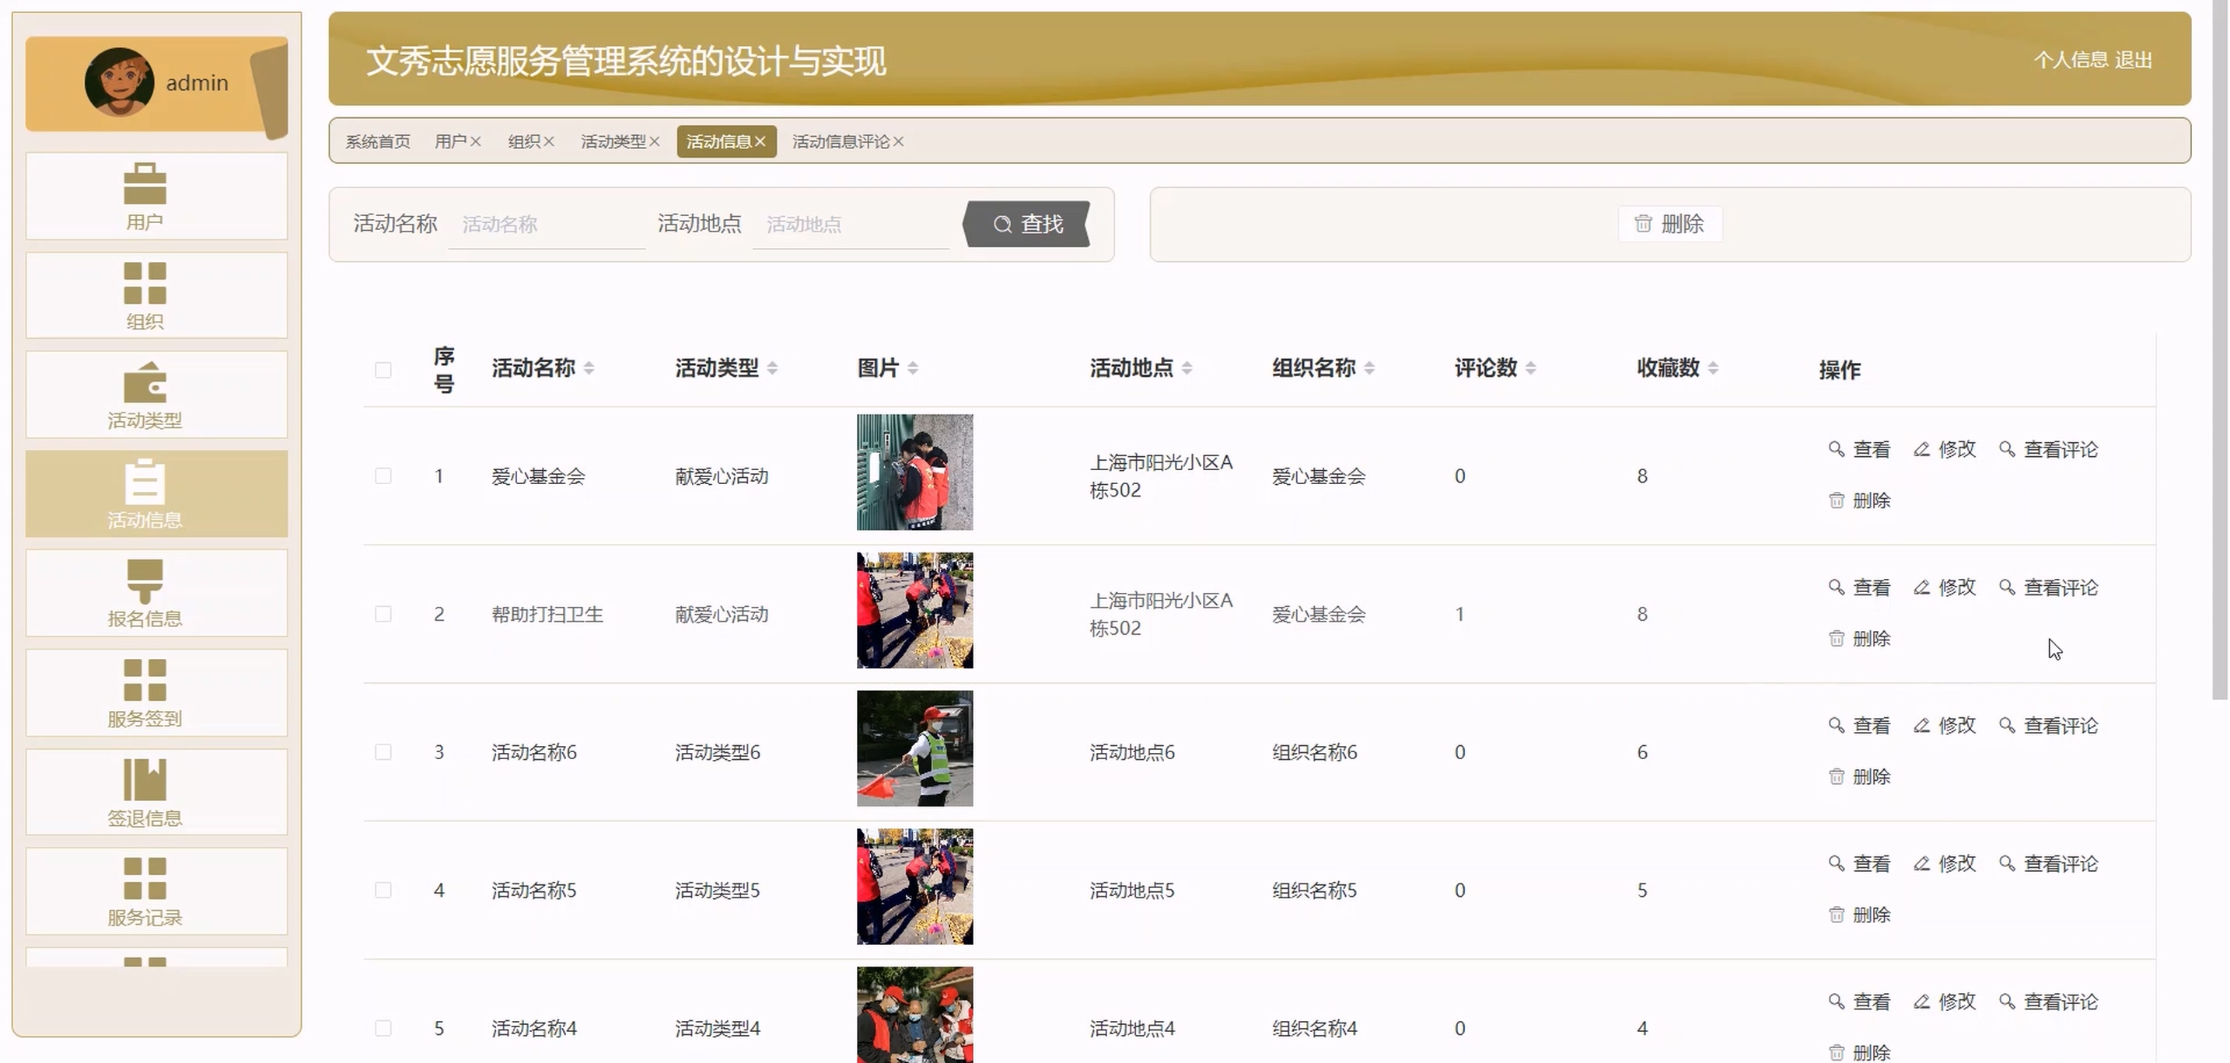Screen dimensions: 2230x1063
Task: Open the 服务签到 grid icon in sidebar
Action: [x=145, y=680]
